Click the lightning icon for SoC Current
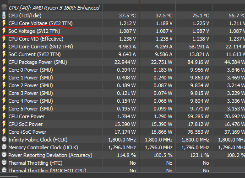245x178 pixels. [x=4, y=54]
